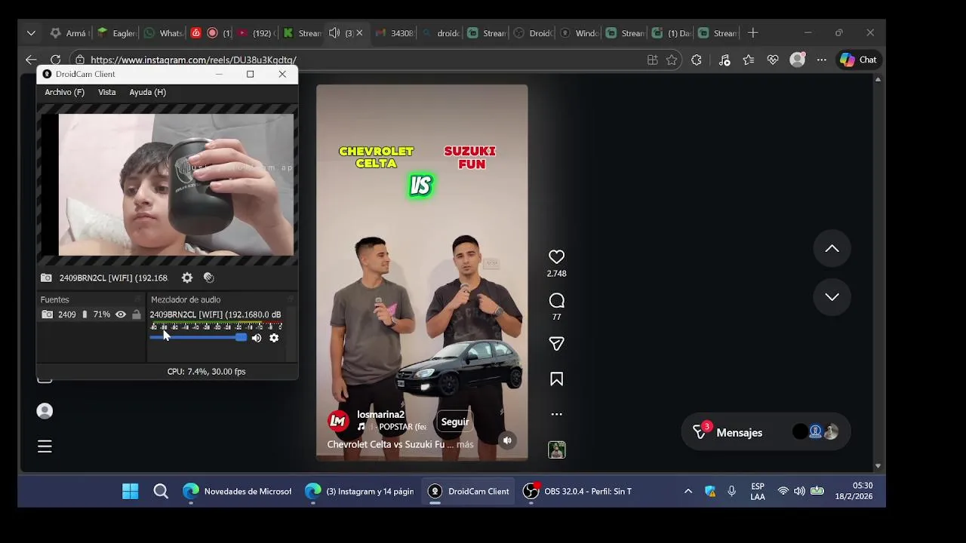
Task: Click the page's vertical scrollbar
Action: pos(878,271)
